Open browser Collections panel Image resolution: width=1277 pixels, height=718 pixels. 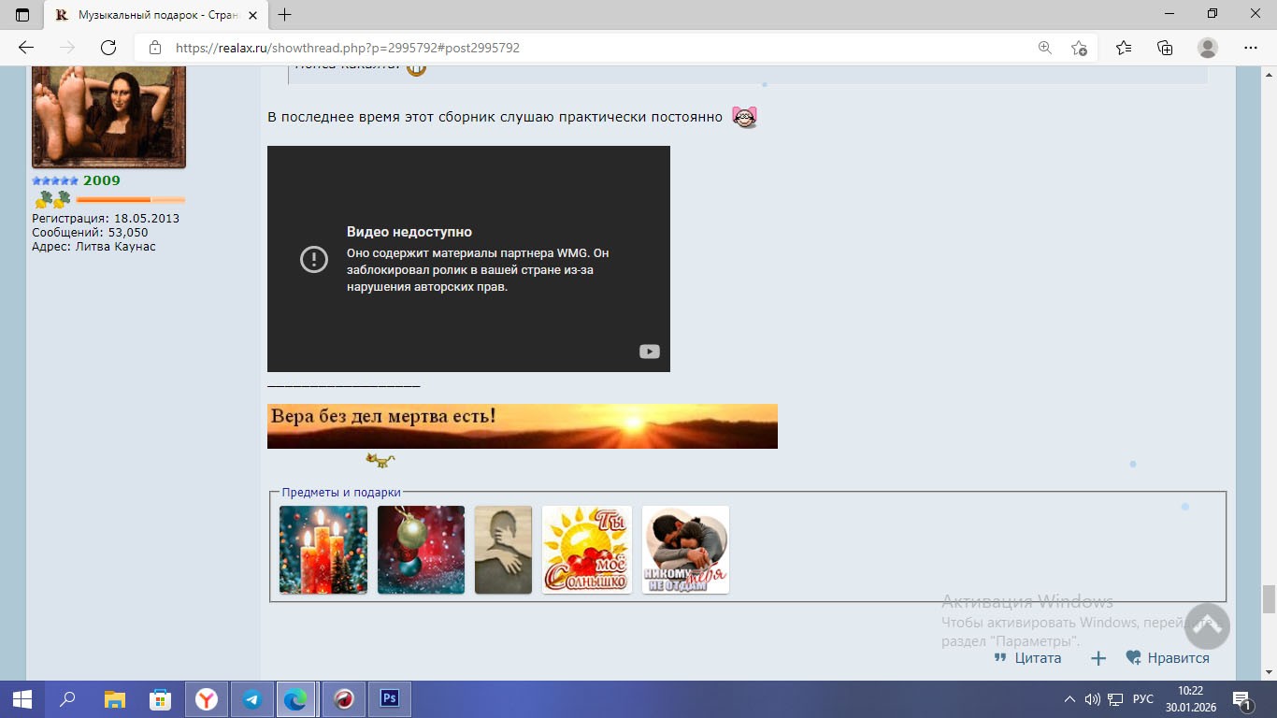1165,48
